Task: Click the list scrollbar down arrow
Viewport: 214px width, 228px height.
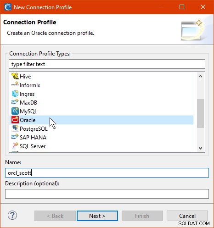Action: coord(200,148)
